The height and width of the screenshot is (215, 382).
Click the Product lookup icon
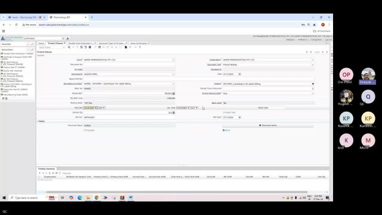[x=313, y=84]
